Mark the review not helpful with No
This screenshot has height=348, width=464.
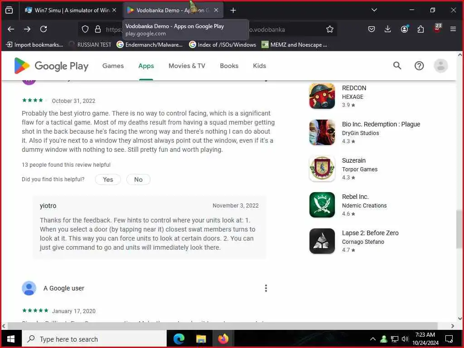(x=138, y=179)
